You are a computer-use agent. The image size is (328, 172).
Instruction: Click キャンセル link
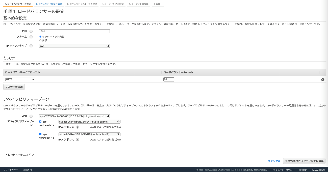pyautogui.click(x=274, y=161)
